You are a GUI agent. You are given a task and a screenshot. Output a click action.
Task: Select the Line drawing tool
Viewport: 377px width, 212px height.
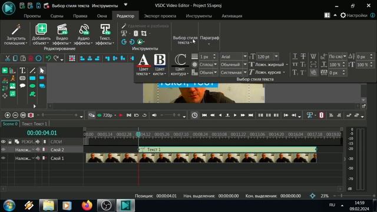coord(32,71)
